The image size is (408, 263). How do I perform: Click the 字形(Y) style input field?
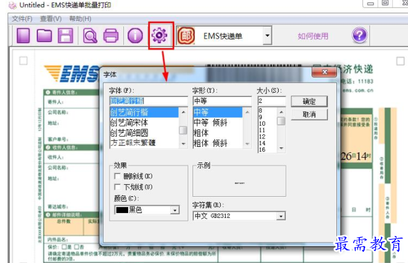click(222, 101)
